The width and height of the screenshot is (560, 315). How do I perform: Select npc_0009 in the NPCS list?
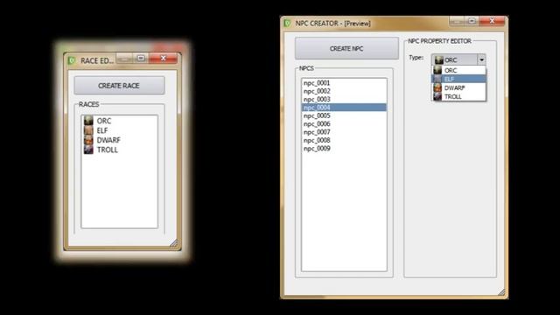(344, 149)
